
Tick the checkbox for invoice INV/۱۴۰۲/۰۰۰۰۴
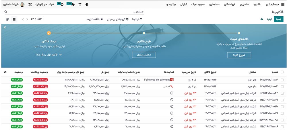(282, 80)
